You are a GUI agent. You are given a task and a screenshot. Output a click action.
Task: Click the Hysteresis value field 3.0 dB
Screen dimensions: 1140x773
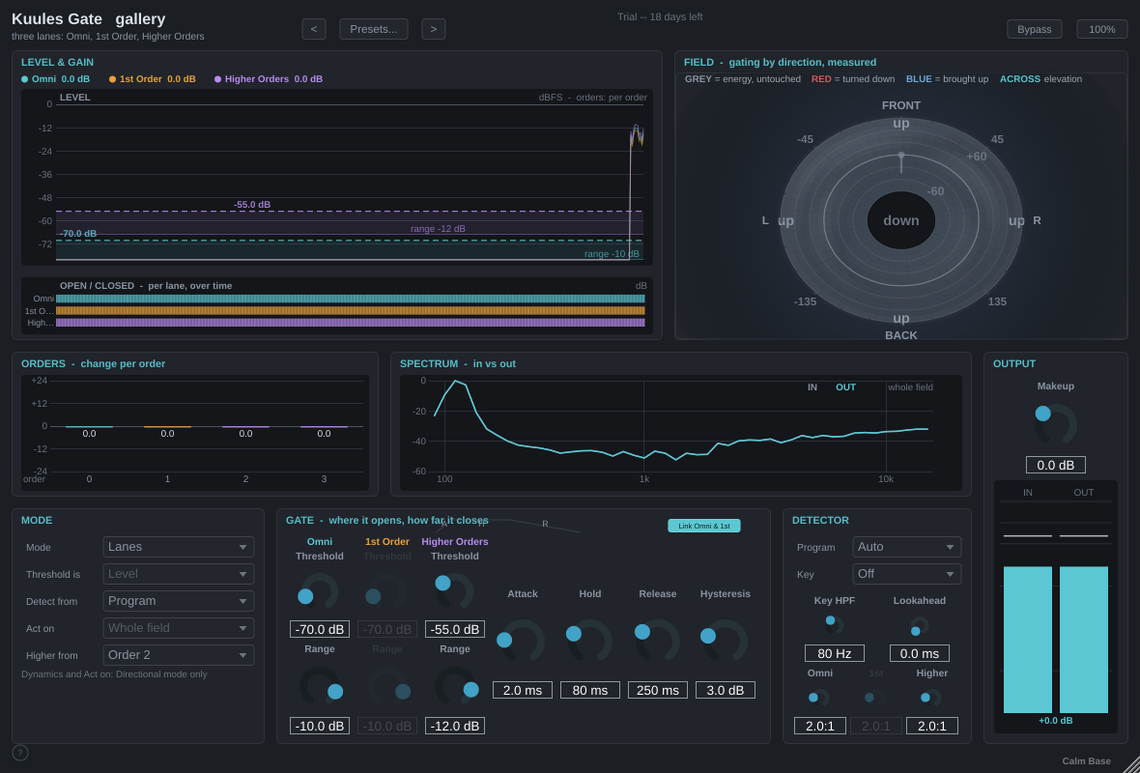coord(725,690)
